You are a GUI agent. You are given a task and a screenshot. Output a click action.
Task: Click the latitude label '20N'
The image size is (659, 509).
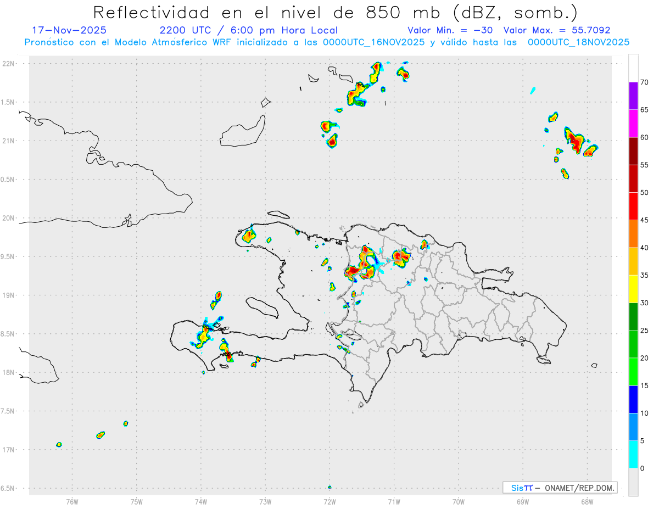point(9,218)
